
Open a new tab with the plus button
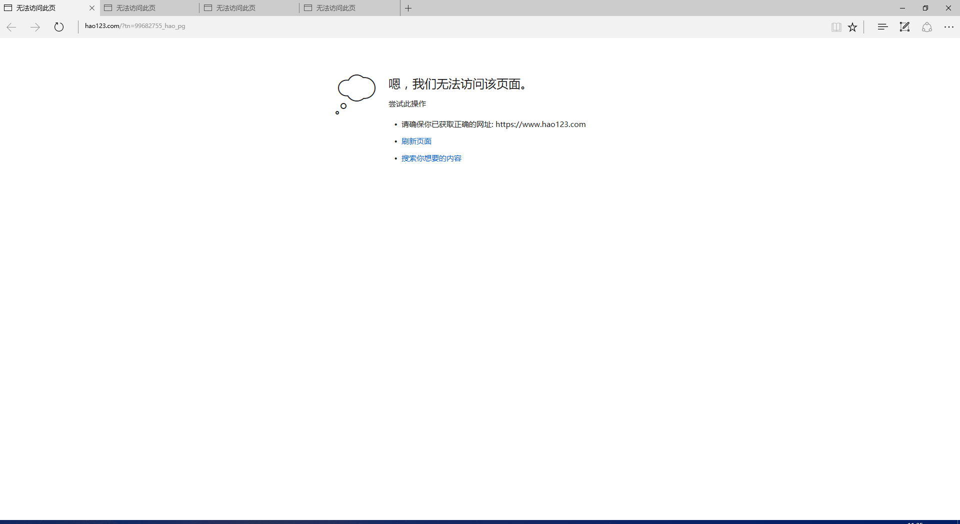pyautogui.click(x=408, y=8)
